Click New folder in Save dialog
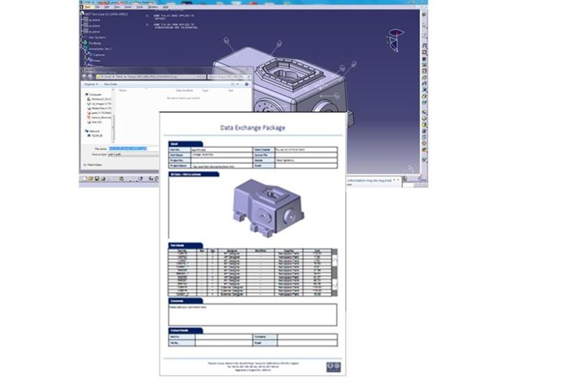The width and height of the screenshot is (575, 383). click(x=110, y=84)
